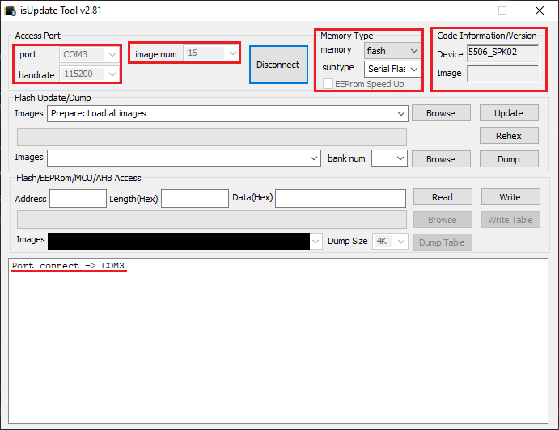The height and width of the screenshot is (430, 559).
Task: Open the Dump Size 4K dropdown
Action: point(390,242)
